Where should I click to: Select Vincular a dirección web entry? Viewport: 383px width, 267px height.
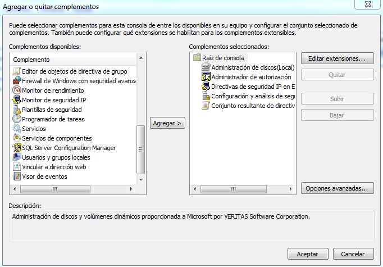54,167
